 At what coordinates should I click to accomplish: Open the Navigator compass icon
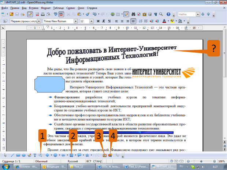click(139, 14)
